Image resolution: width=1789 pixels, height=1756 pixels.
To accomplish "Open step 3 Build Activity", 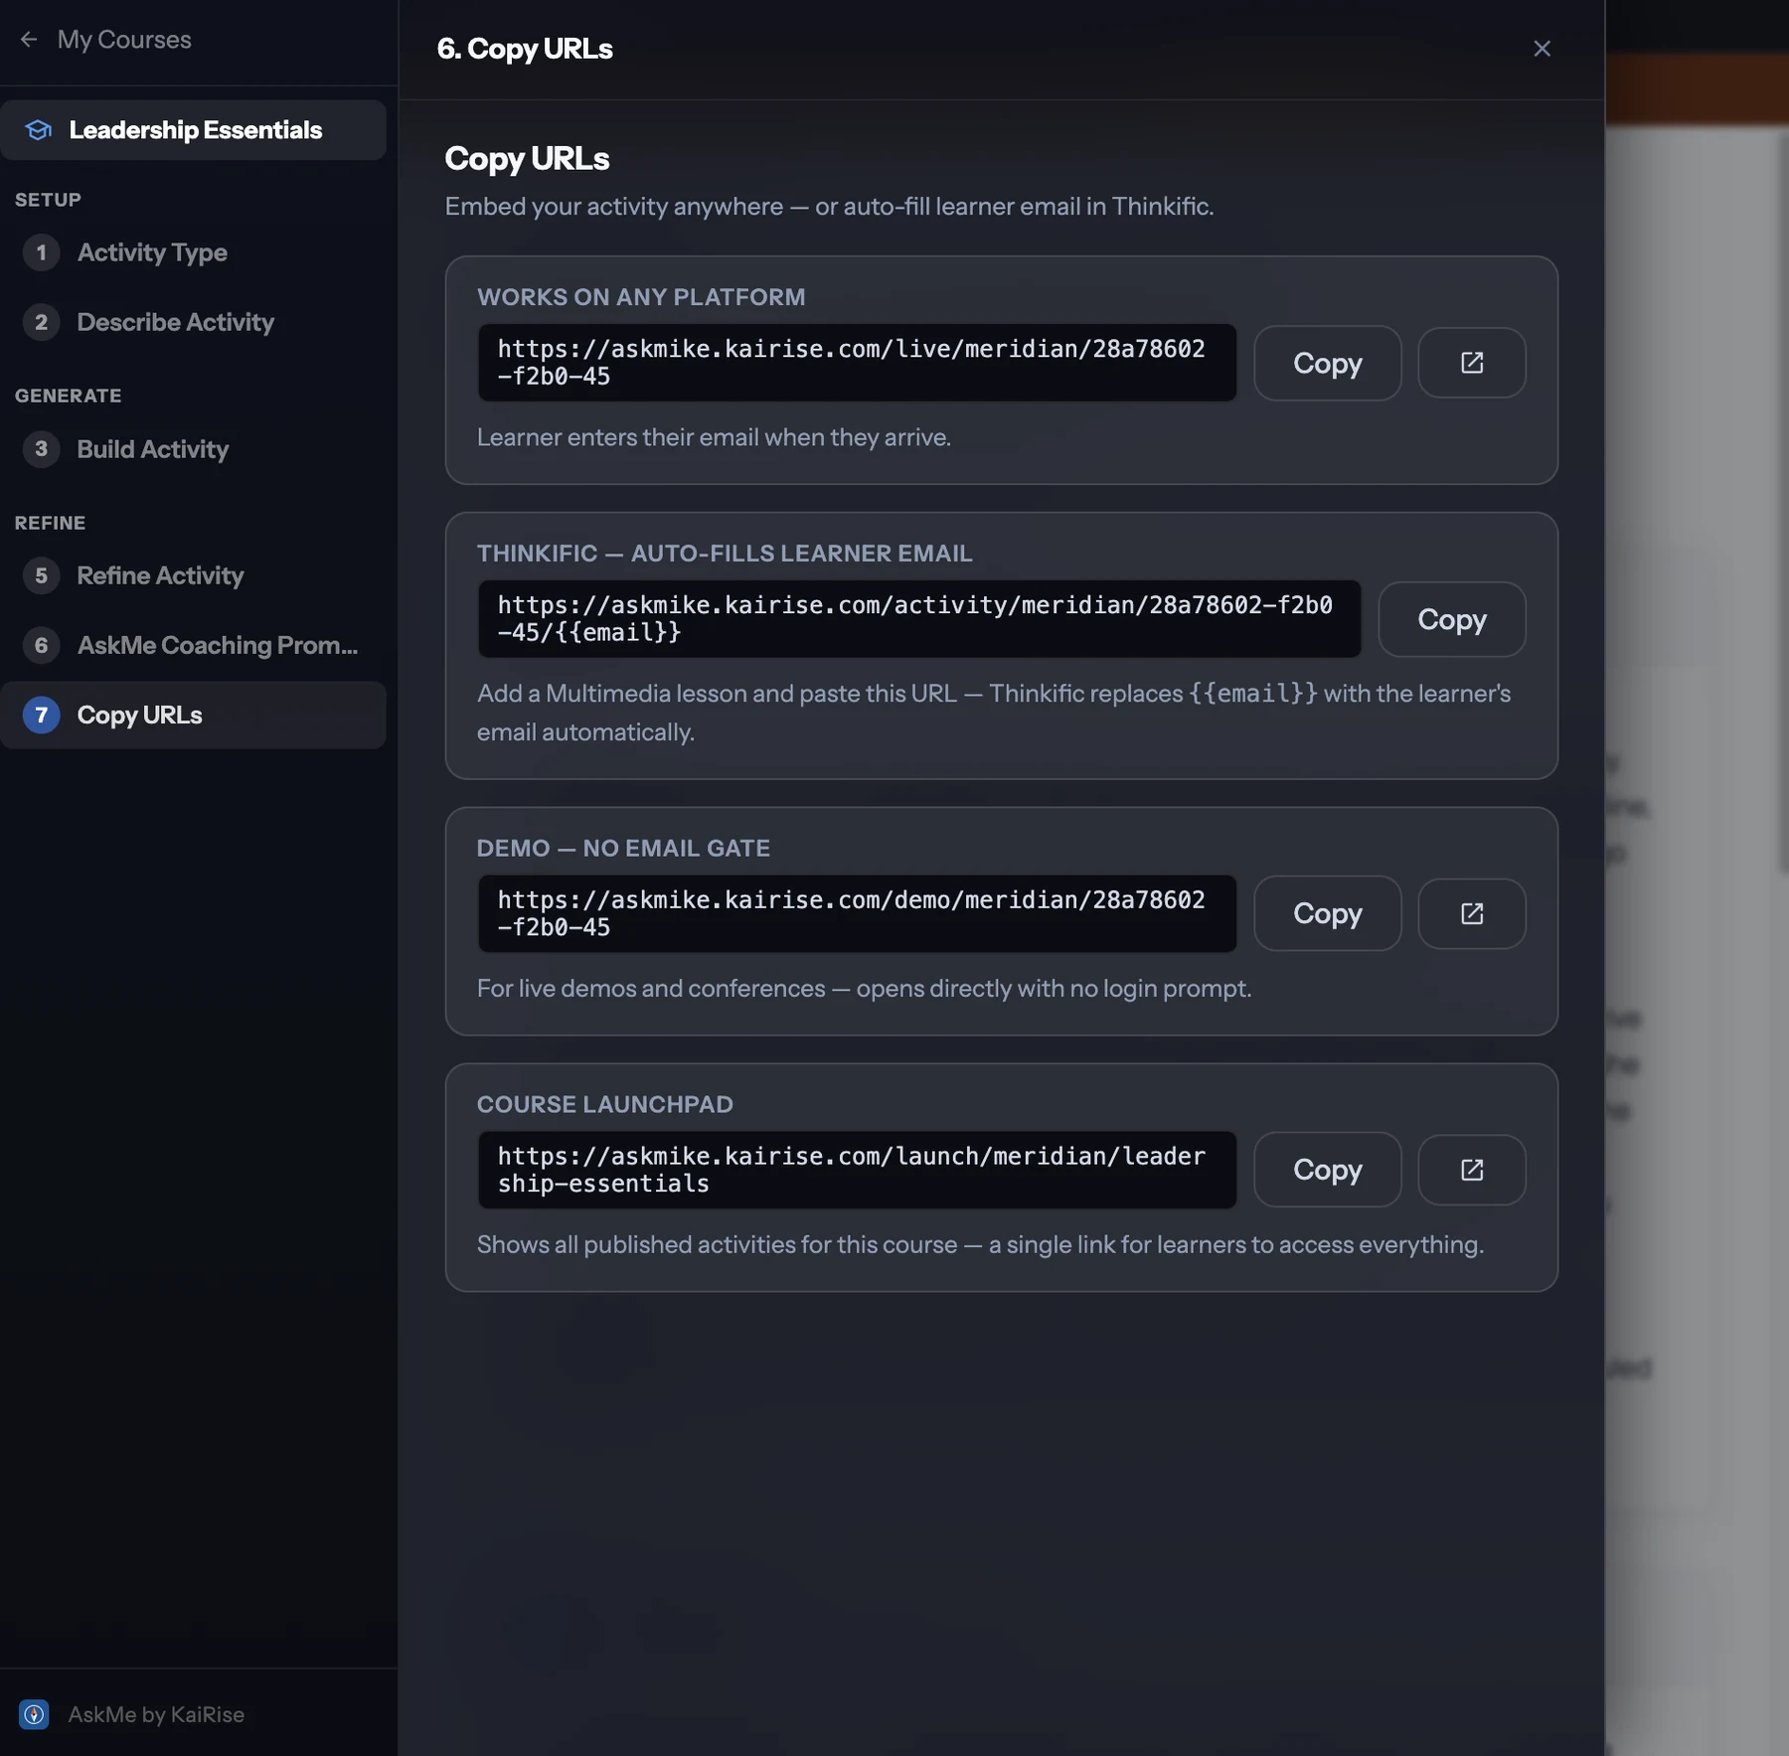I will pyautogui.click(x=193, y=449).
